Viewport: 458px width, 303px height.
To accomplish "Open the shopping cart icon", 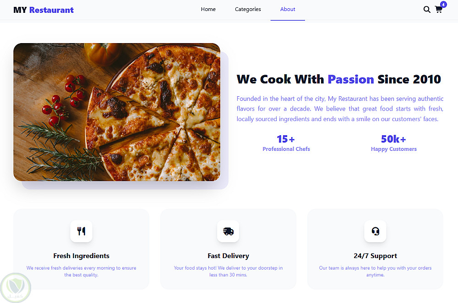I will pos(438,10).
